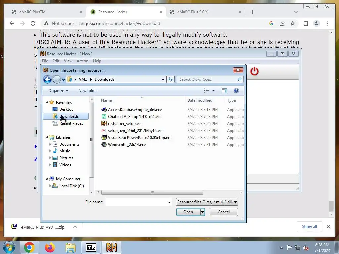Click the File name input field

[x=139, y=202]
